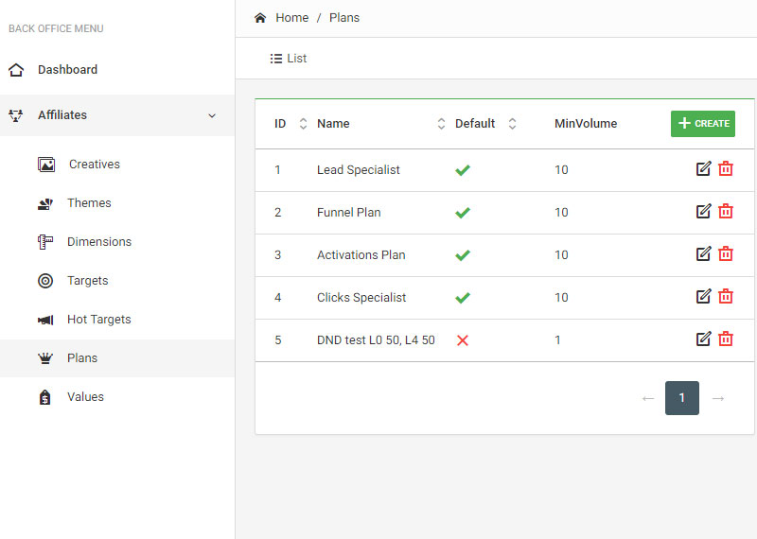Screen dimensions: 757x539
Task: Collapse the Affiliates menu chevron
Action: click(x=212, y=115)
